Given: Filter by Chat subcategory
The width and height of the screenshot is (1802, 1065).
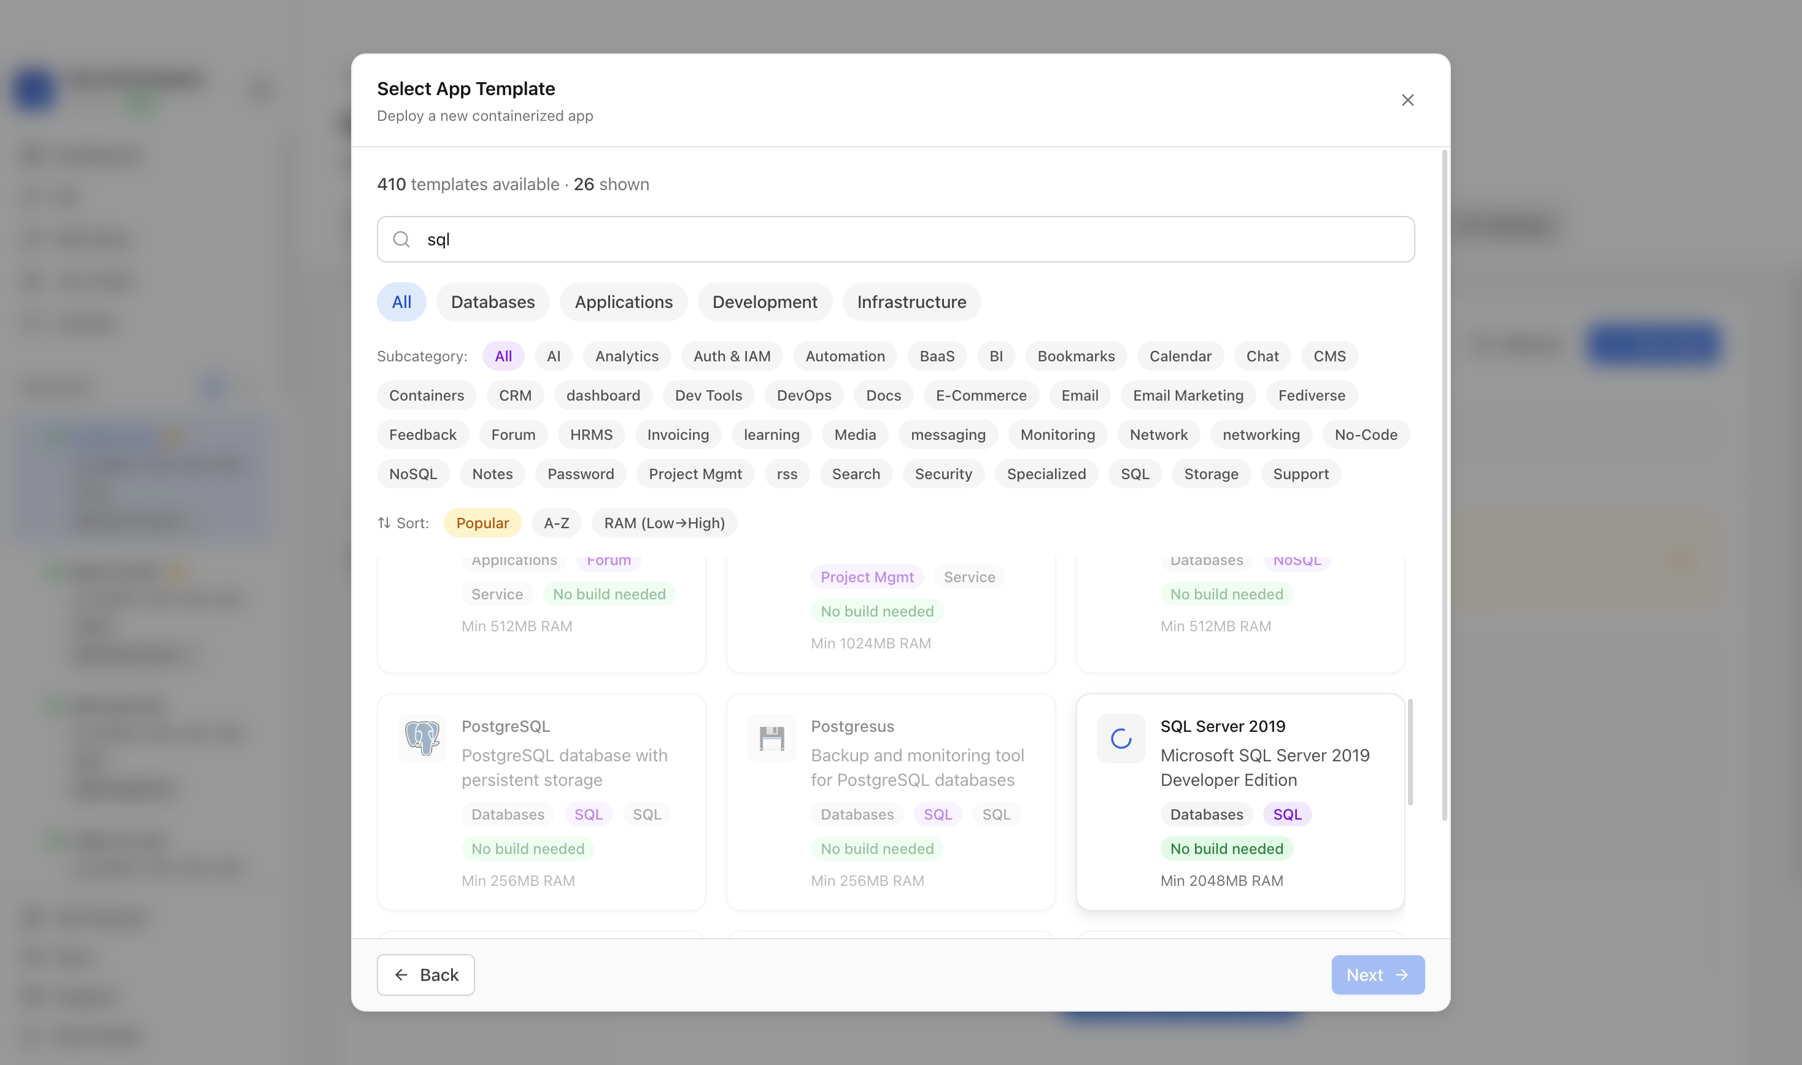Looking at the screenshot, I should (x=1262, y=356).
